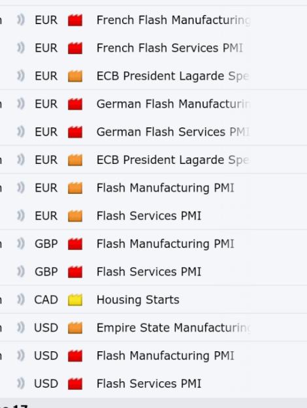The image size is (307, 408).
Task: Toggle alert sound icon for German Flash Manufacturing
Action: click(x=21, y=104)
